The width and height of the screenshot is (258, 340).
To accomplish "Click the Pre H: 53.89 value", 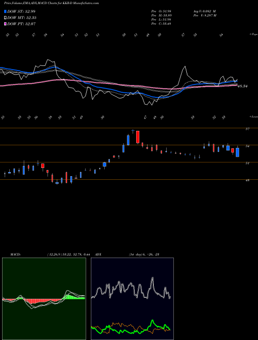I will pos(161,15).
